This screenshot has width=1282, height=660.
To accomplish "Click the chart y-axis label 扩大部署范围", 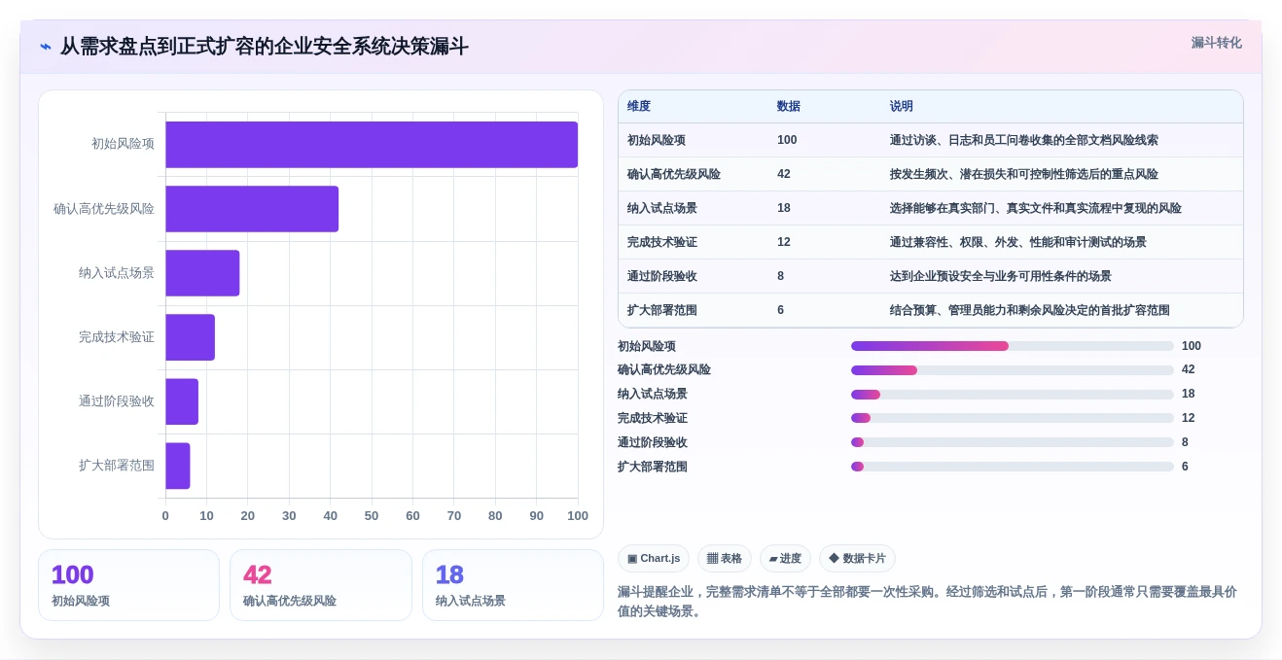I will tap(117, 466).
